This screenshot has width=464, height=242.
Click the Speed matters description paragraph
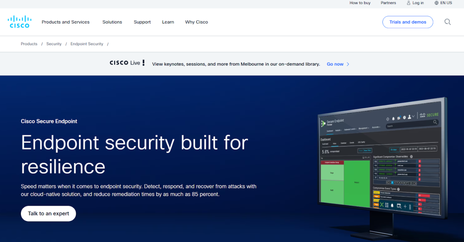(139, 190)
